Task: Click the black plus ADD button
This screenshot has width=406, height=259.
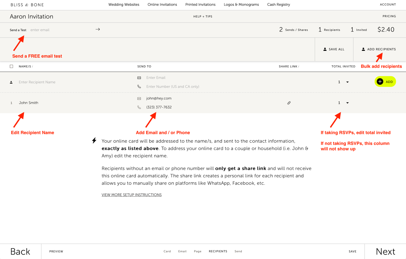Action: tap(385, 82)
